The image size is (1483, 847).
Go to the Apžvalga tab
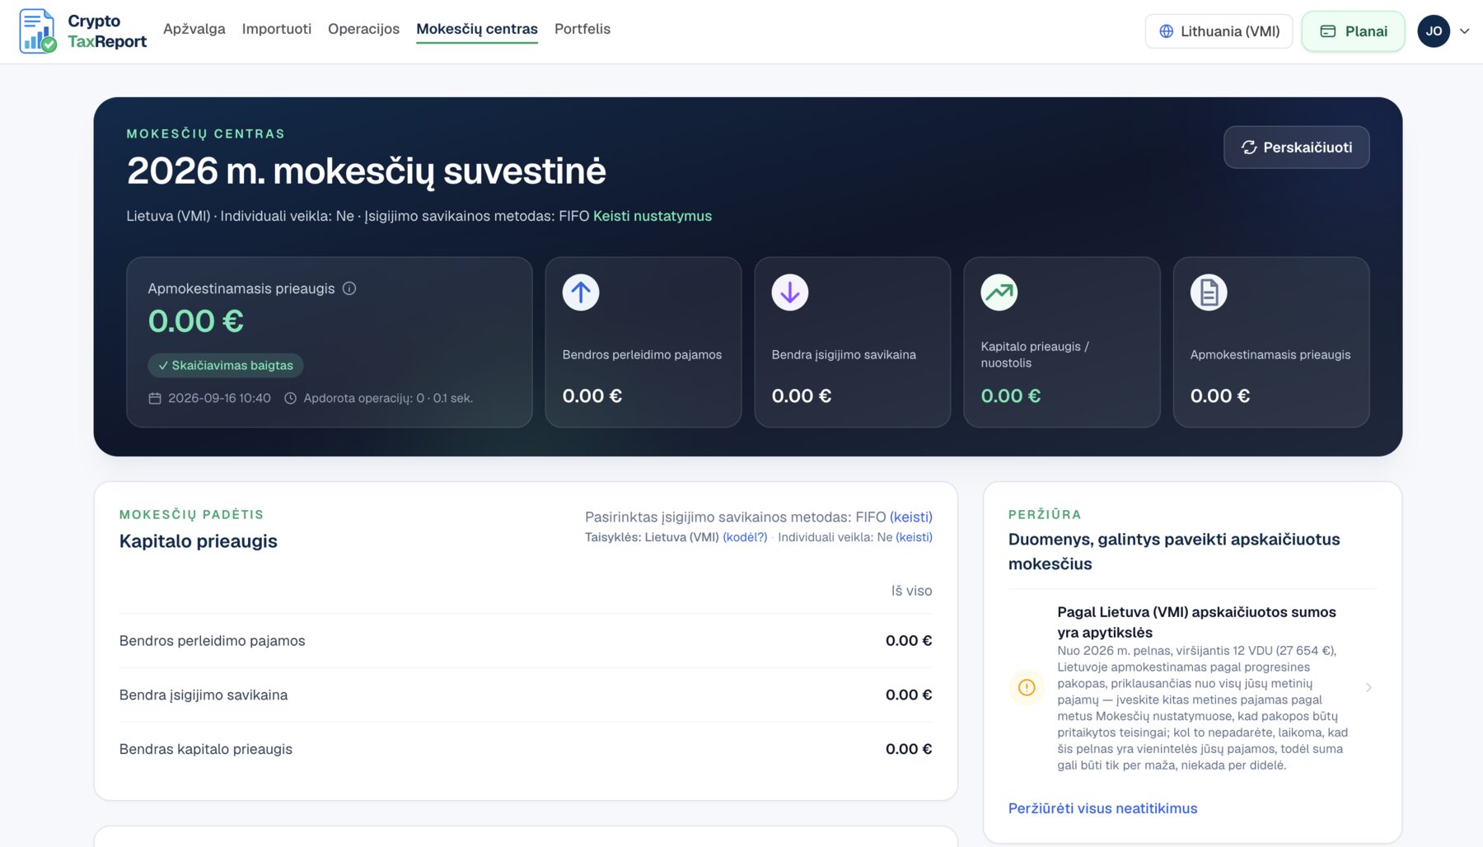point(194,29)
